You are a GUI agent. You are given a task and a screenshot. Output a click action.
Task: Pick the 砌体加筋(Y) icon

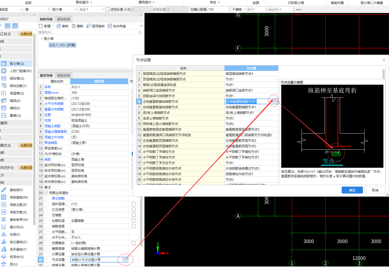click(4, 86)
